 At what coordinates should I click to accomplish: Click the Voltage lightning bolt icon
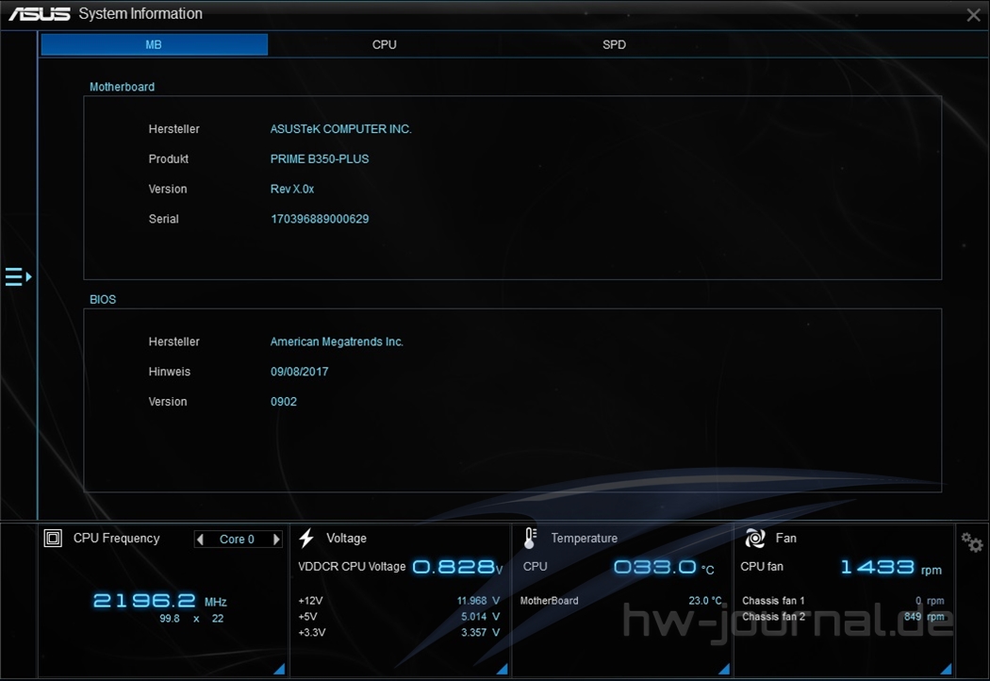tap(306, 539)
